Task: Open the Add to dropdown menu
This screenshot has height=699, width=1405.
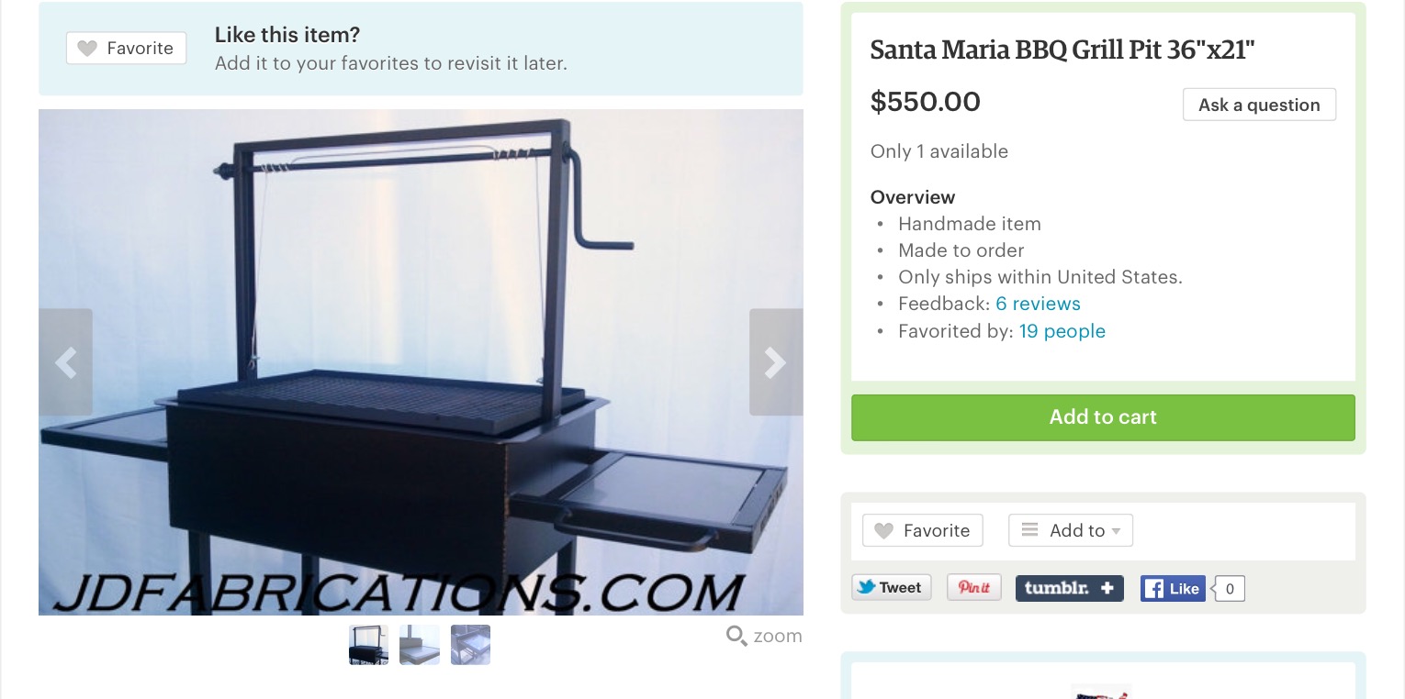Action: coord(1071,530)
